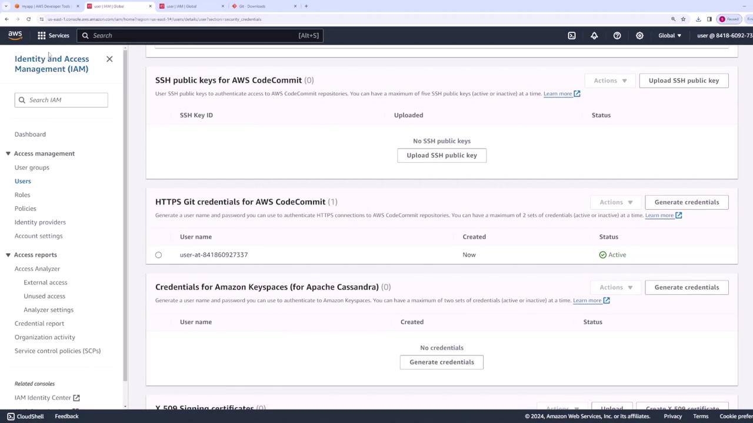Open Users in the IAM sidebar
The width and height of the screenshot is (753, 423).
tap(23, 181)
